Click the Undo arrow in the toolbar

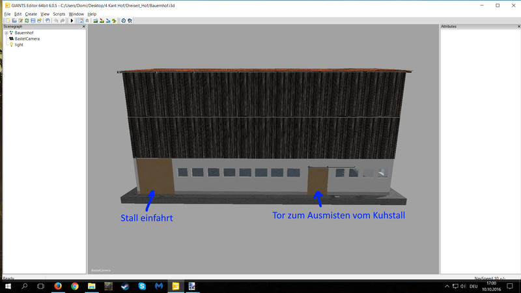point(57,21)
